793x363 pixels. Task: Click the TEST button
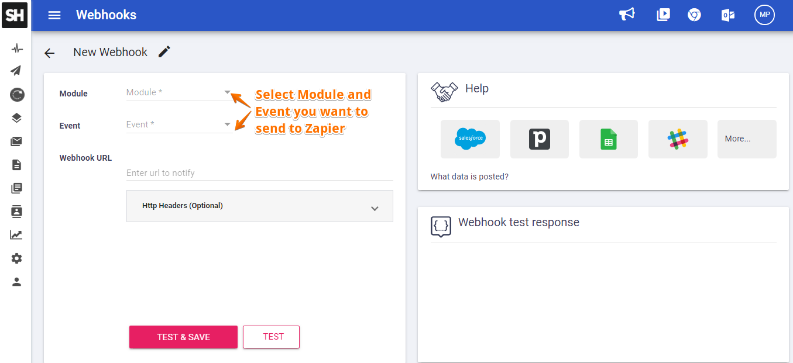271,337
